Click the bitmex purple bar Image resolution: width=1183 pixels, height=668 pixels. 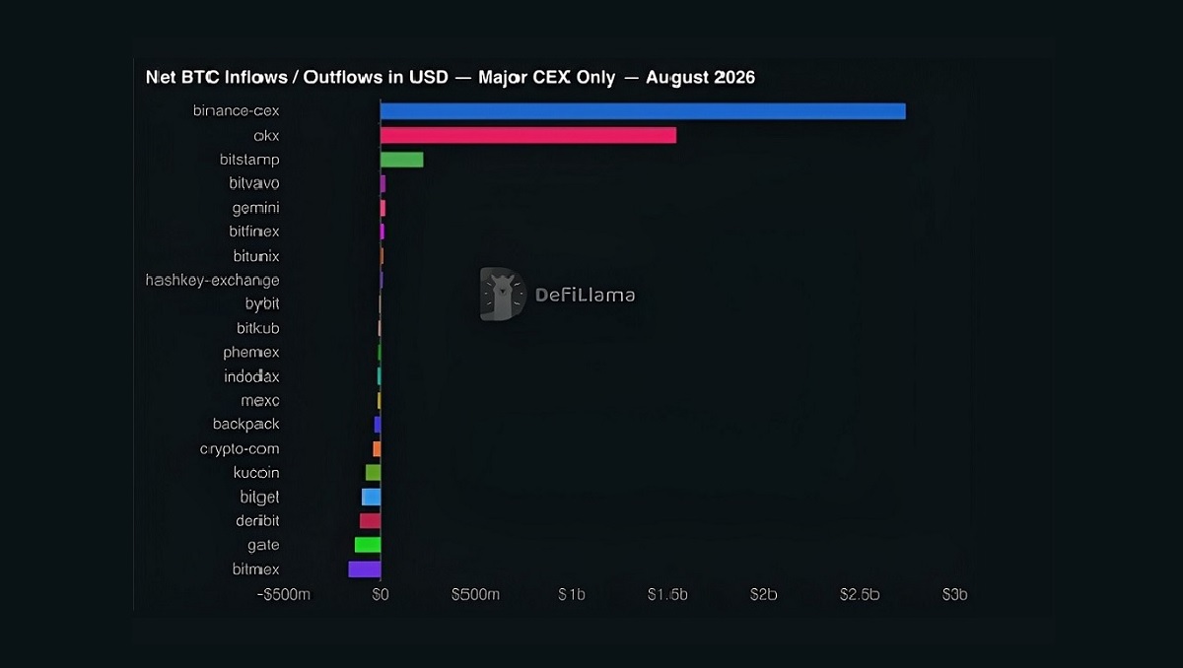tap(365, 569)
